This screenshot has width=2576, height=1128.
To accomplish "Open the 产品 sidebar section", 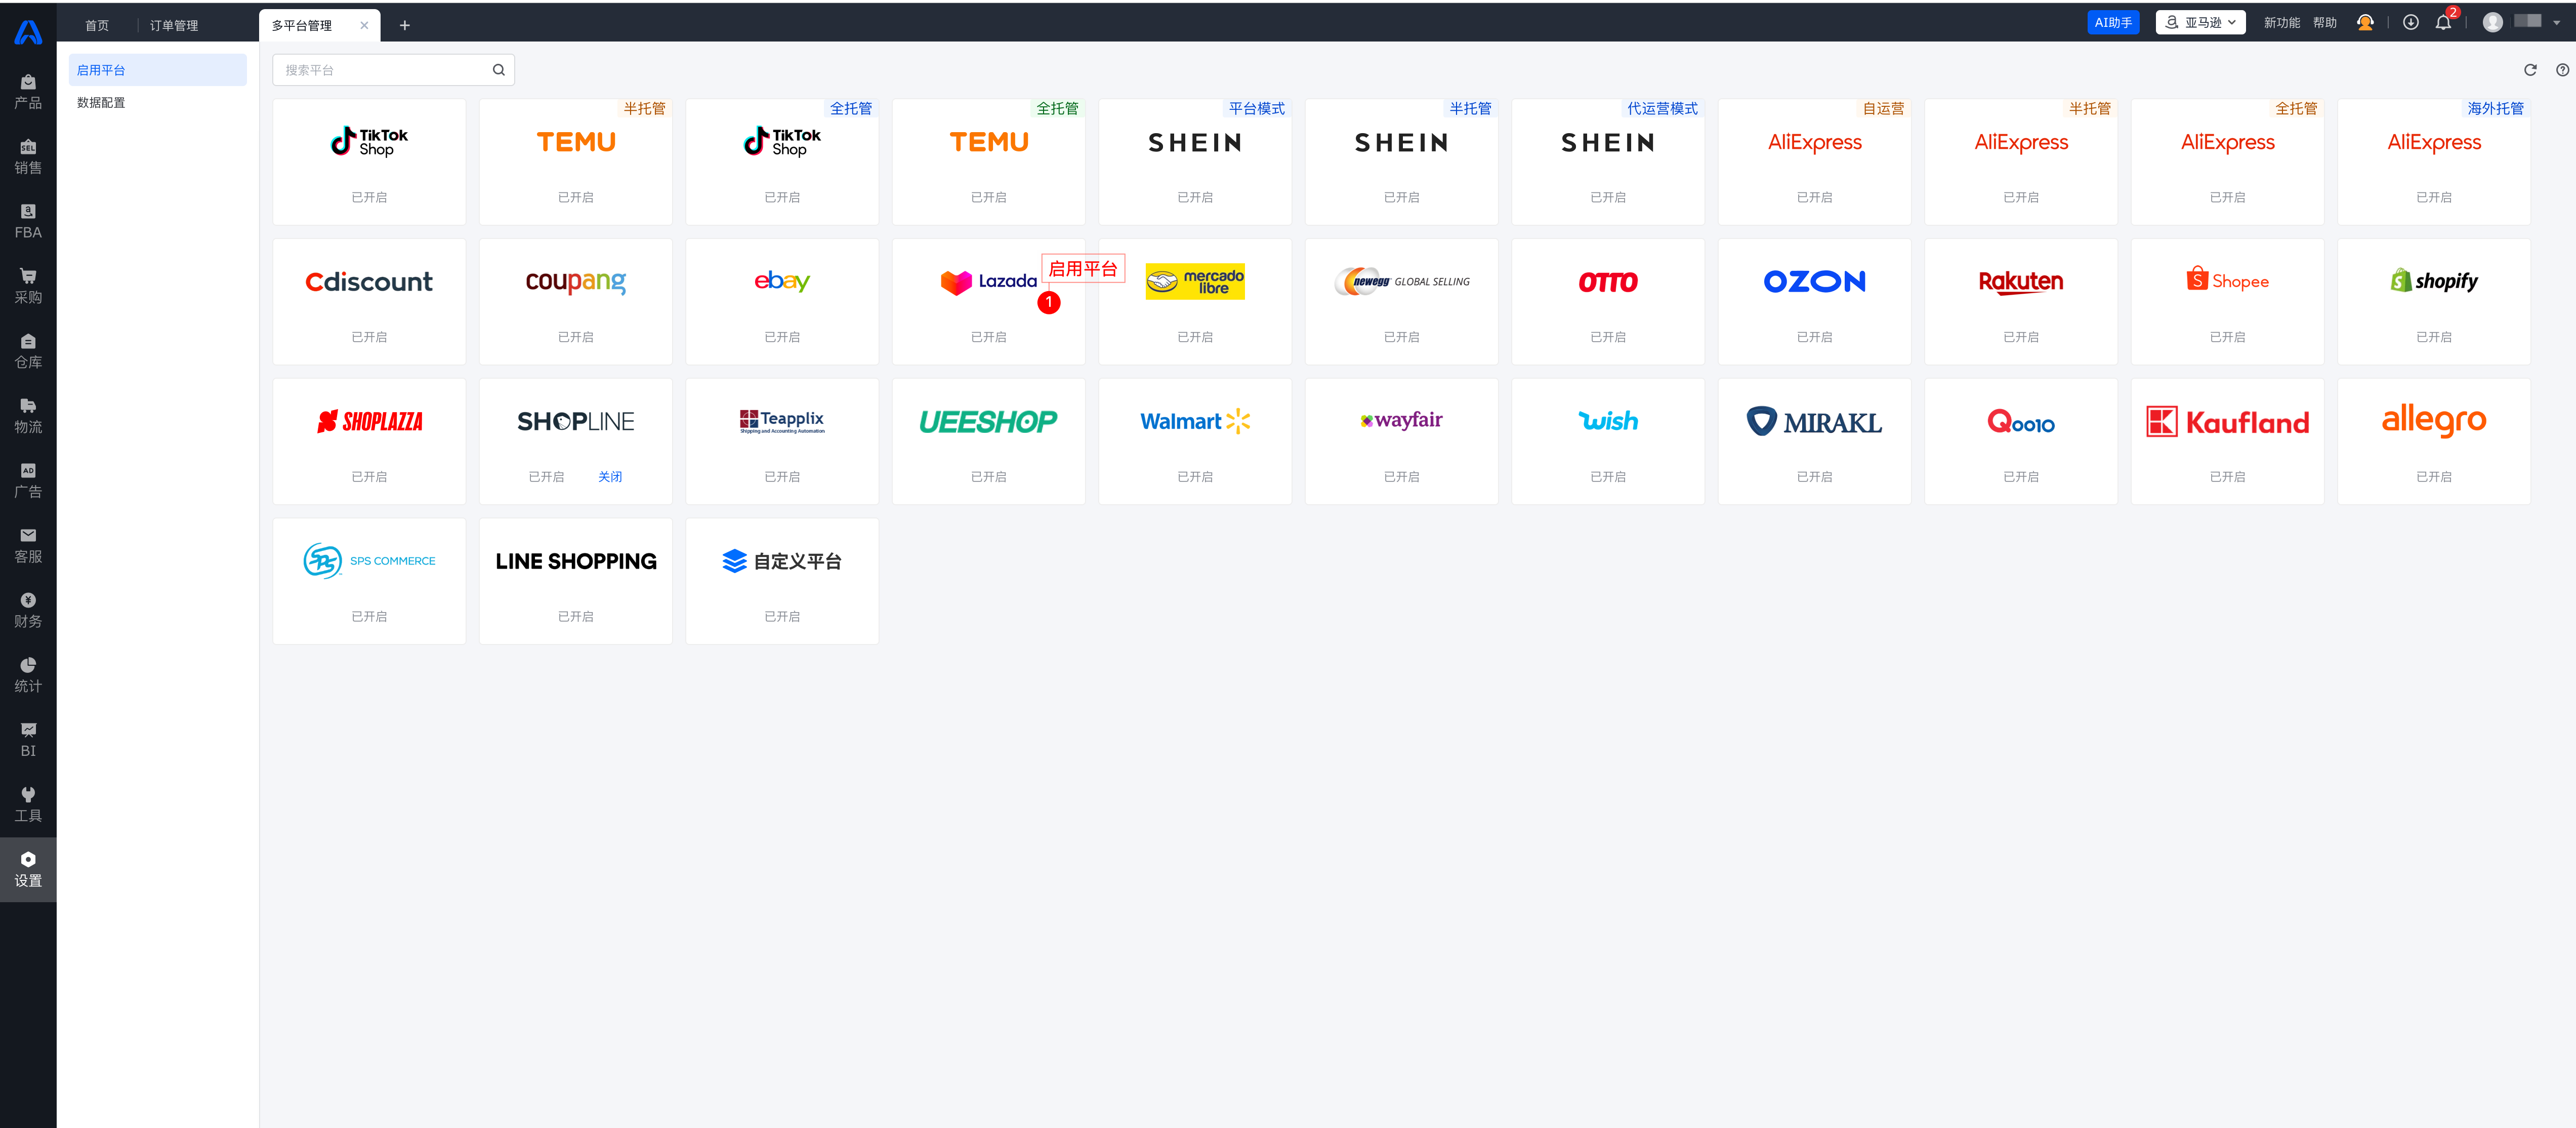I will 28,92.
